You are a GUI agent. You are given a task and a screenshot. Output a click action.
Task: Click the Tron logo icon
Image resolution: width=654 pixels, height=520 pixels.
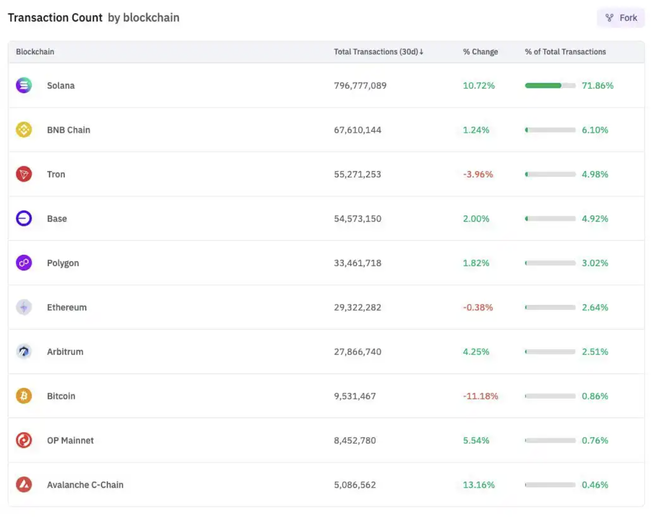24,174
